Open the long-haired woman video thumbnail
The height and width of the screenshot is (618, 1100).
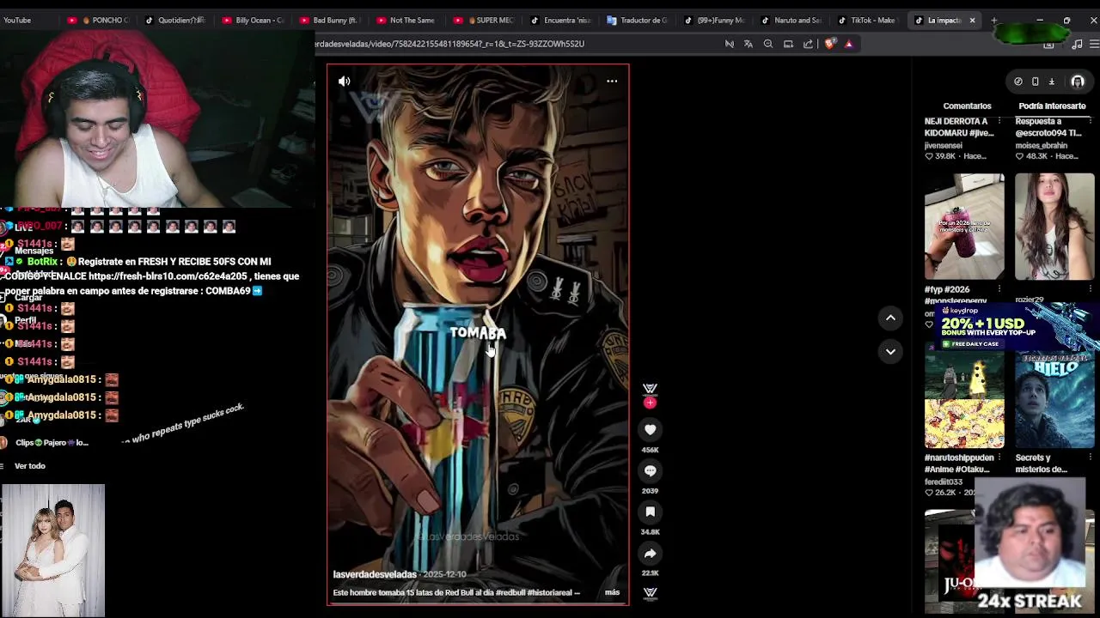click(x=1054, y=227)
